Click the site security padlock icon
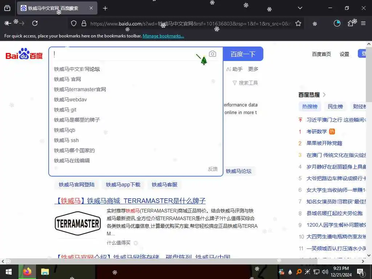This screenshot has width=372, height=279. (84, 23)
